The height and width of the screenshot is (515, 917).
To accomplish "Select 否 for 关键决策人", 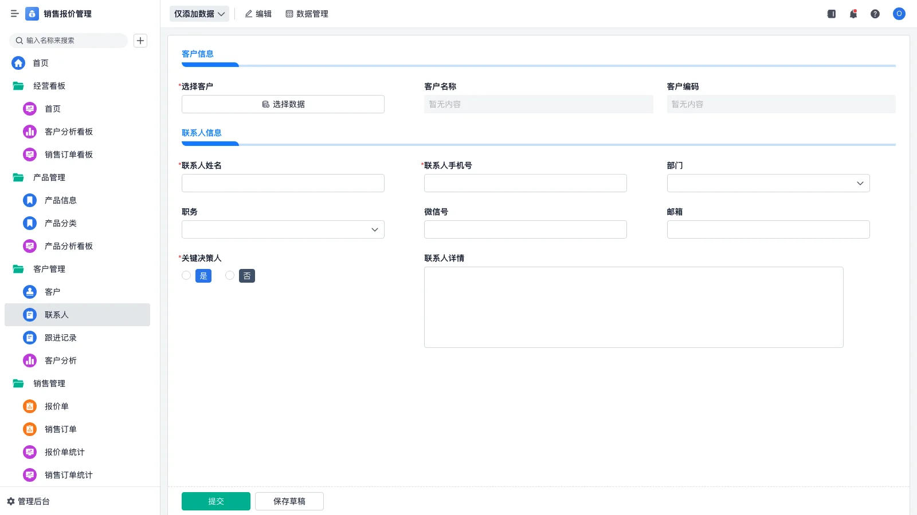I will click(246, 275).
